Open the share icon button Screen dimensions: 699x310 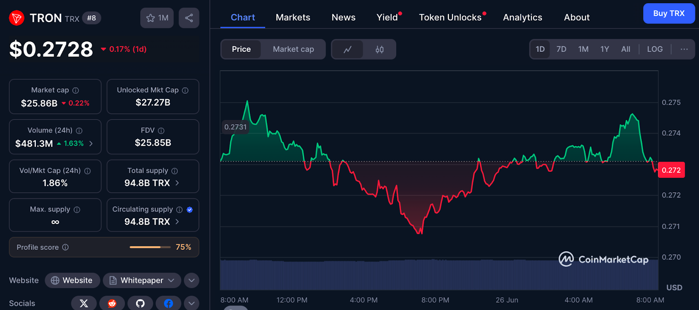[189, 18]
